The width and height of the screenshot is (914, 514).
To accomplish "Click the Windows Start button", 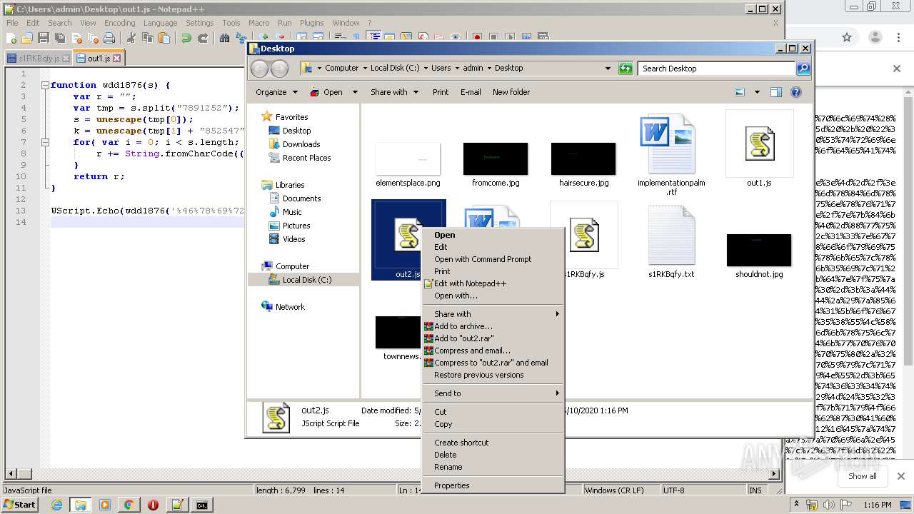I will tap(19, 505).
